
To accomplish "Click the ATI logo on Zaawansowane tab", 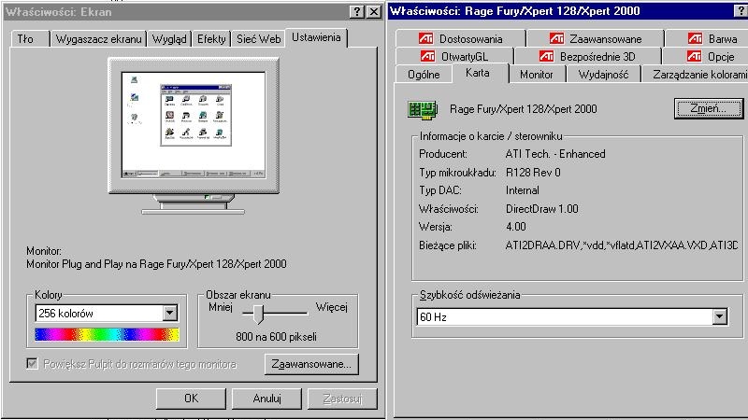I will pos(556,38).
